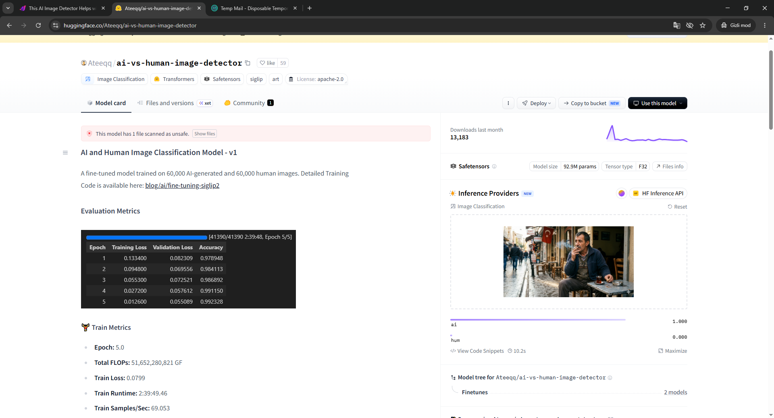The image size is (774, 418).
Task: Select the siglip tag
Action: pyautogui.click(x=256, y=79)
